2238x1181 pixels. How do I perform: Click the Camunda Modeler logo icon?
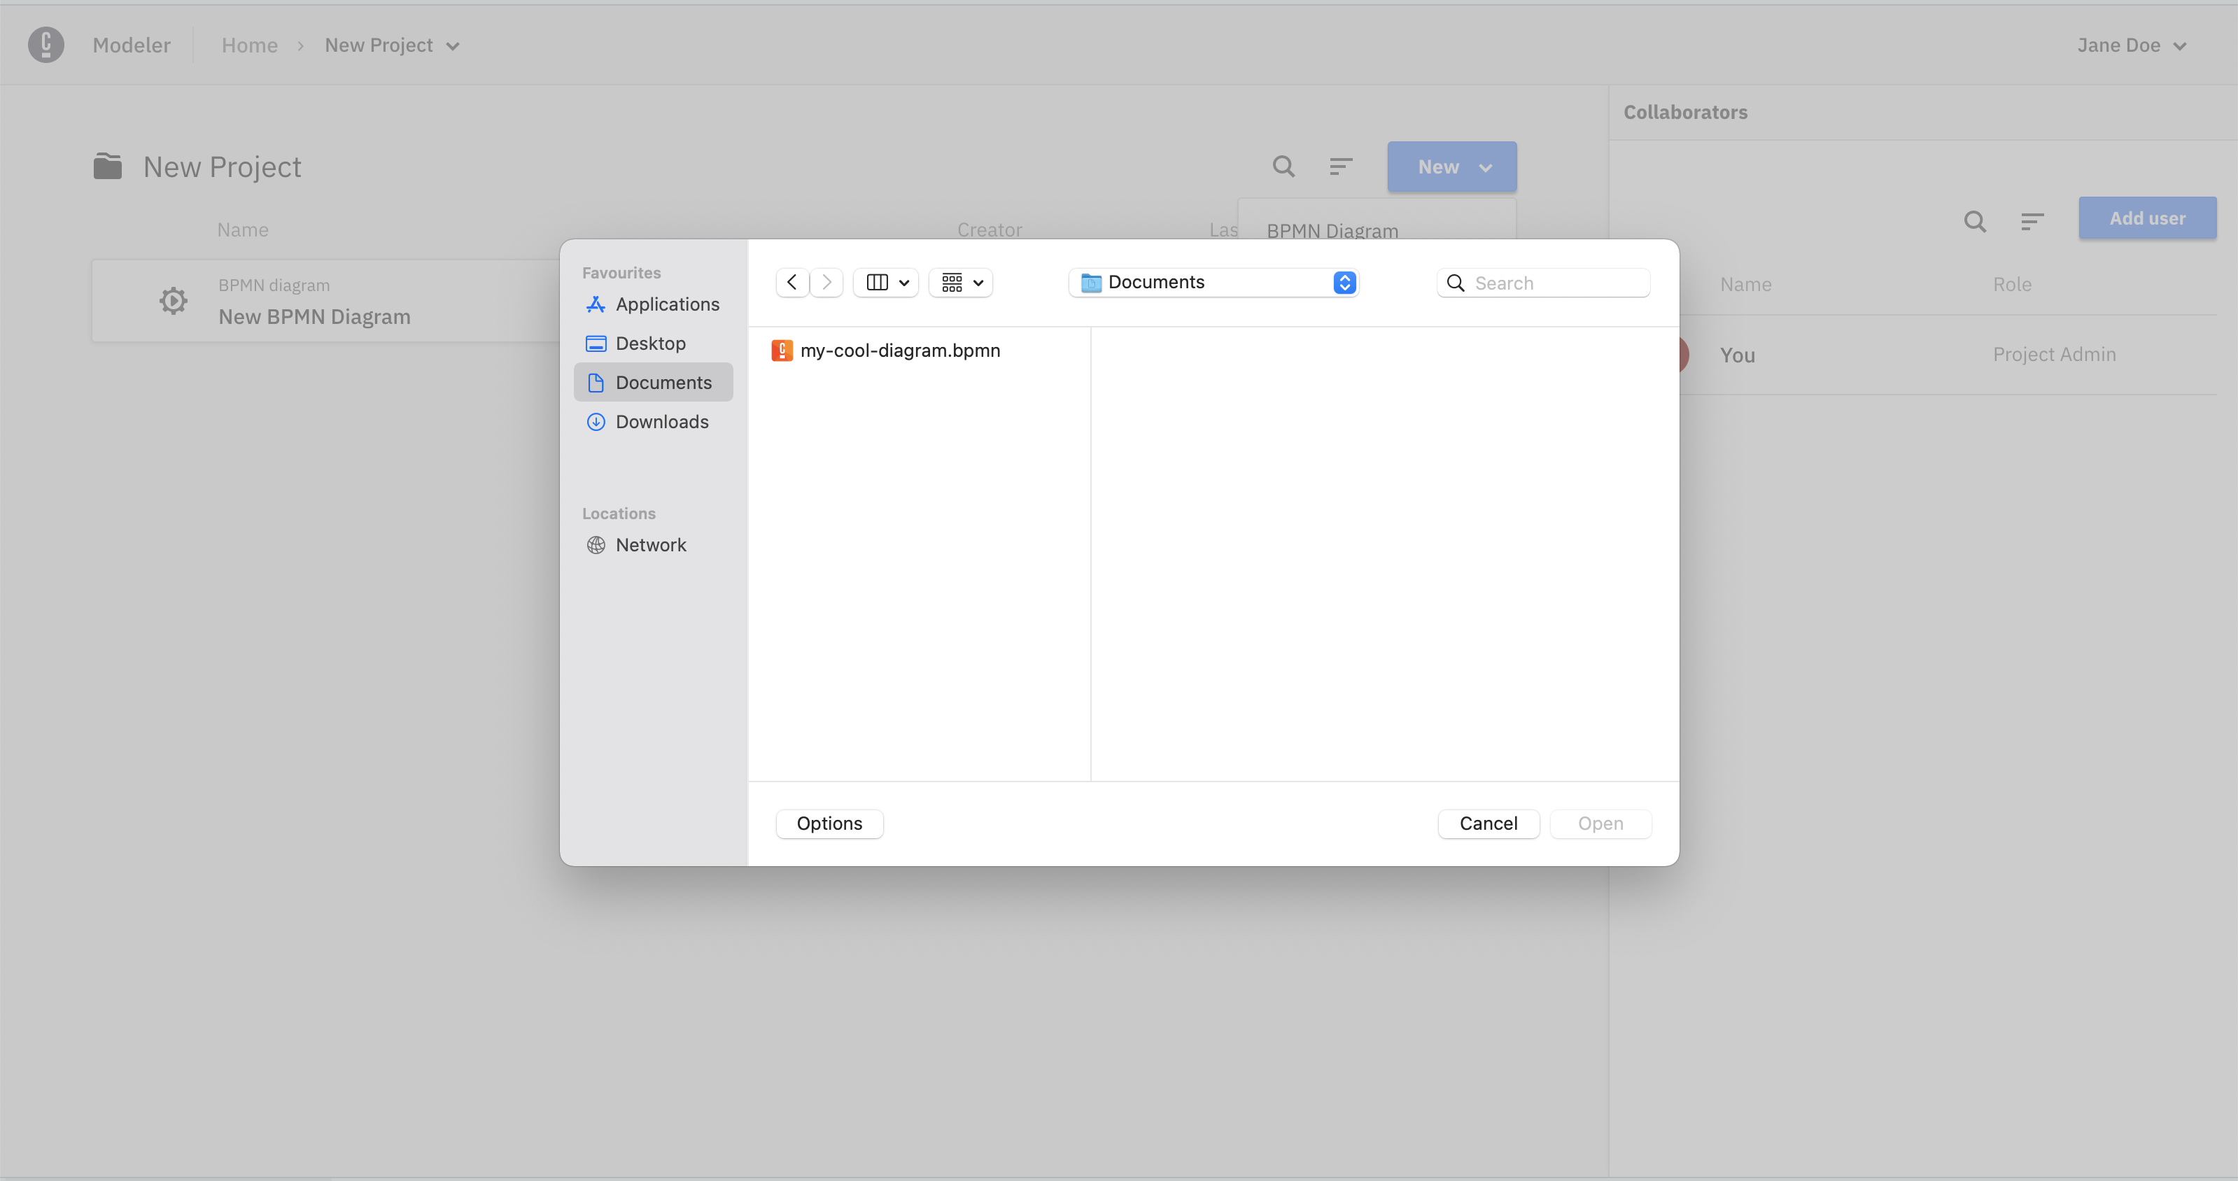click(45, 45)
